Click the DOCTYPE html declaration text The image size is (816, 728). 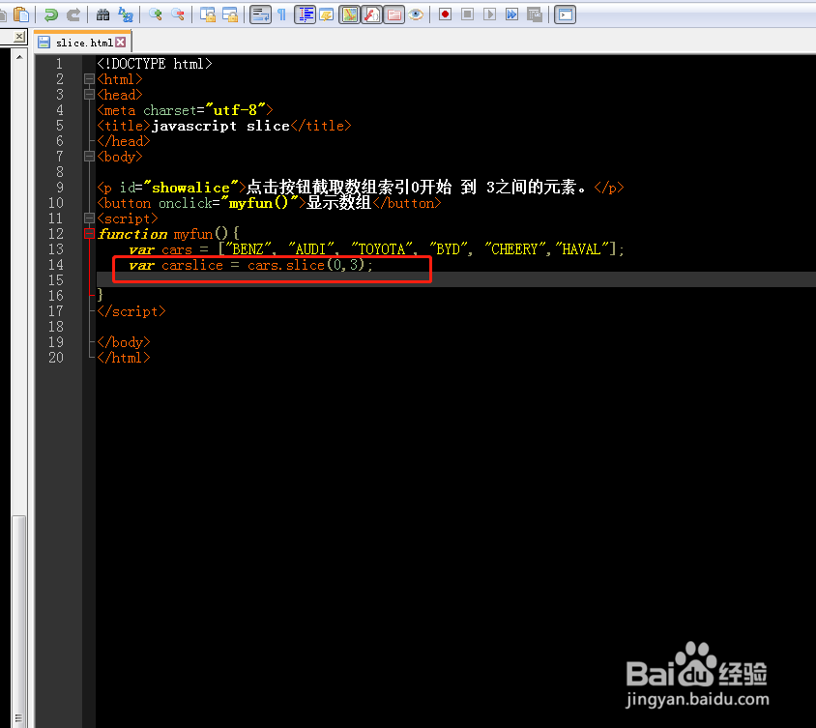155,64
